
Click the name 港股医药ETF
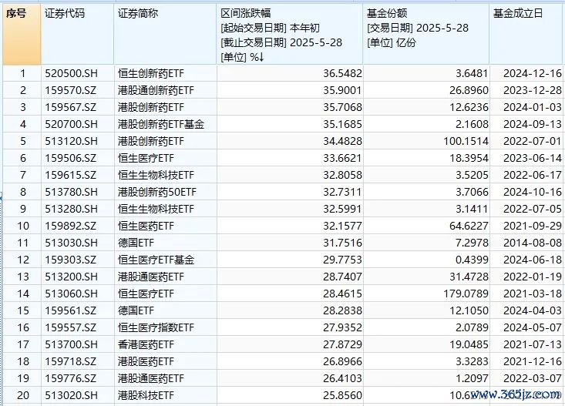click(146, 361)
